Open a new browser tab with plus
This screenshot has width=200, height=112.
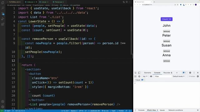154,2
